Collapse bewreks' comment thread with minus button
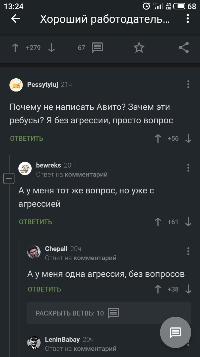Screen dimensions: 200x357 (9, 178)
